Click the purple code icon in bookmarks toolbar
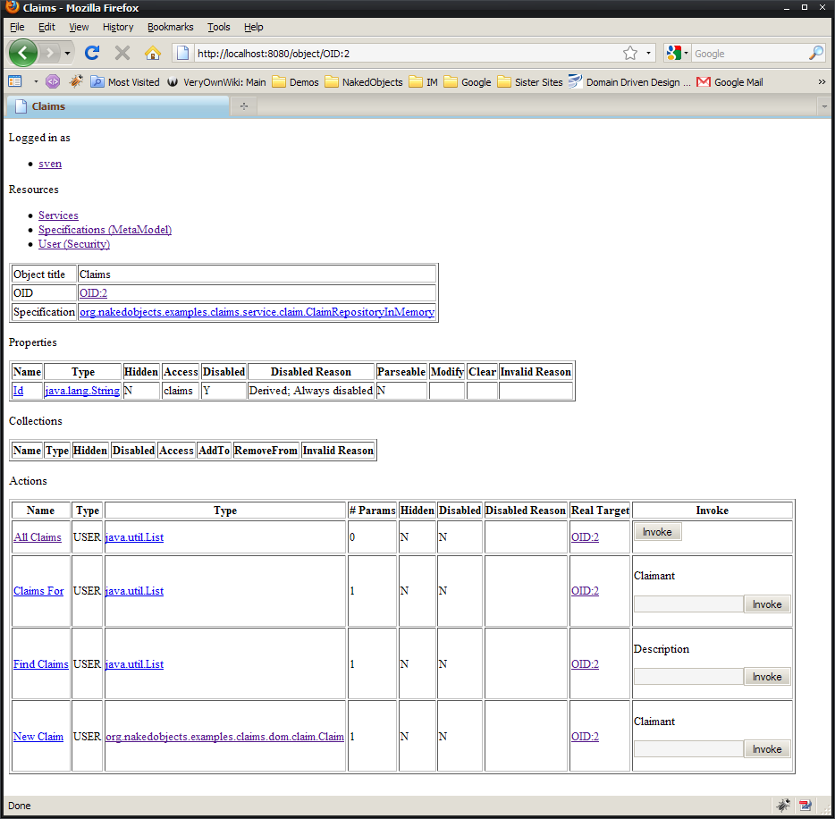 tap(53, 81)
